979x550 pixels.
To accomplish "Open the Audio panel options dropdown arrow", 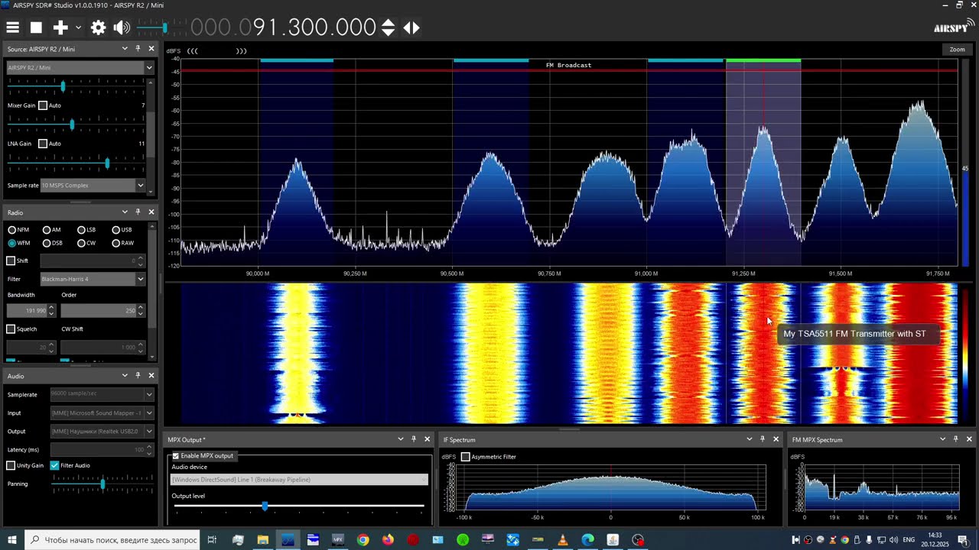I will pos(125,376).
